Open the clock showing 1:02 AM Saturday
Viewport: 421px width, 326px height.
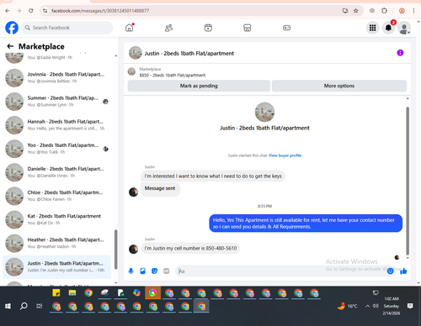click(x=392, y=306)
